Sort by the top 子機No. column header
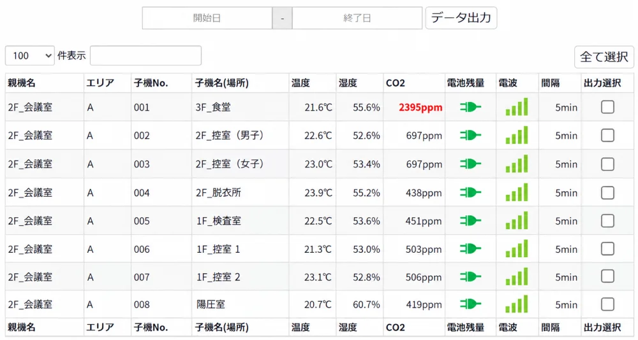The width and height of the screenshot is (638, 340). pos(161,83)
